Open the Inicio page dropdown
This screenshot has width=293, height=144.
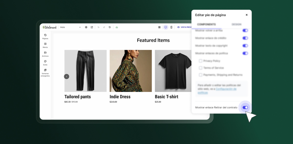(70, 27)
